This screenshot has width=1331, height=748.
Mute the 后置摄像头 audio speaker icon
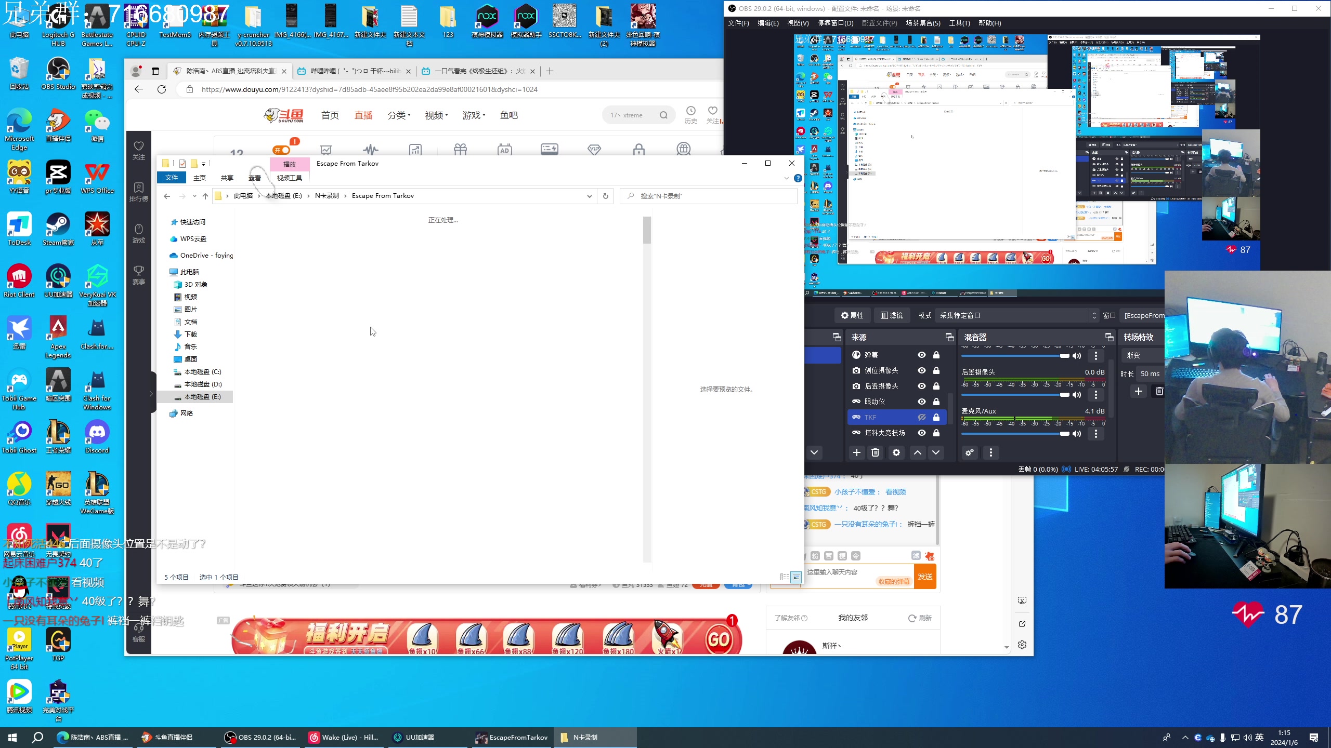click(x=1077, y=395)
